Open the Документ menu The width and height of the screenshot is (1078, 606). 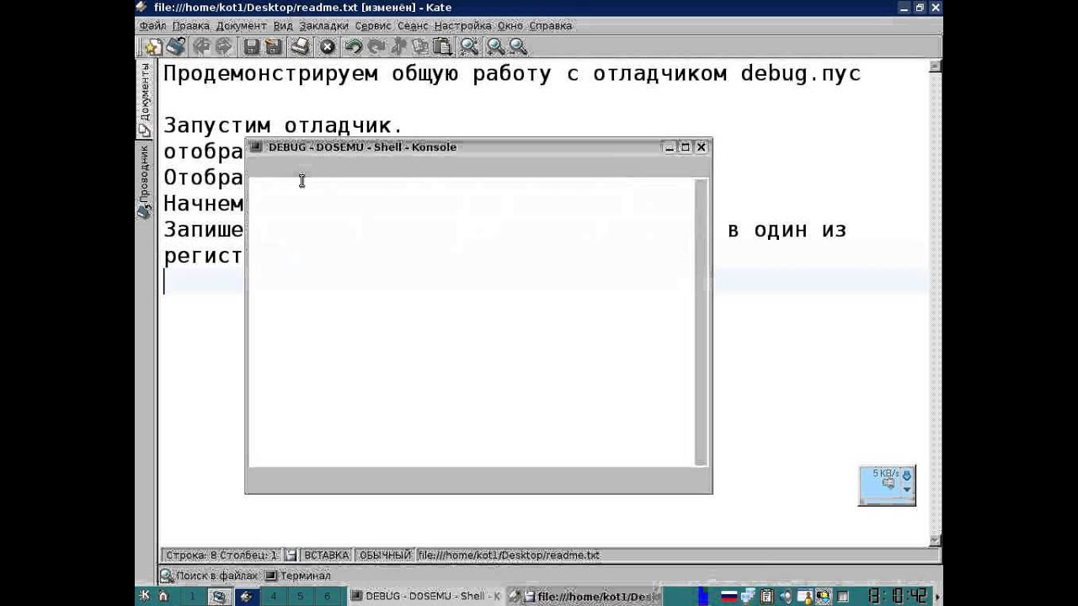(x=241, y=26)
